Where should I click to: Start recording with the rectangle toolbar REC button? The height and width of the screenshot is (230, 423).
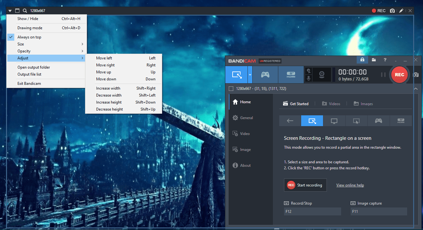pyautogui.click(x=379, y=11)
